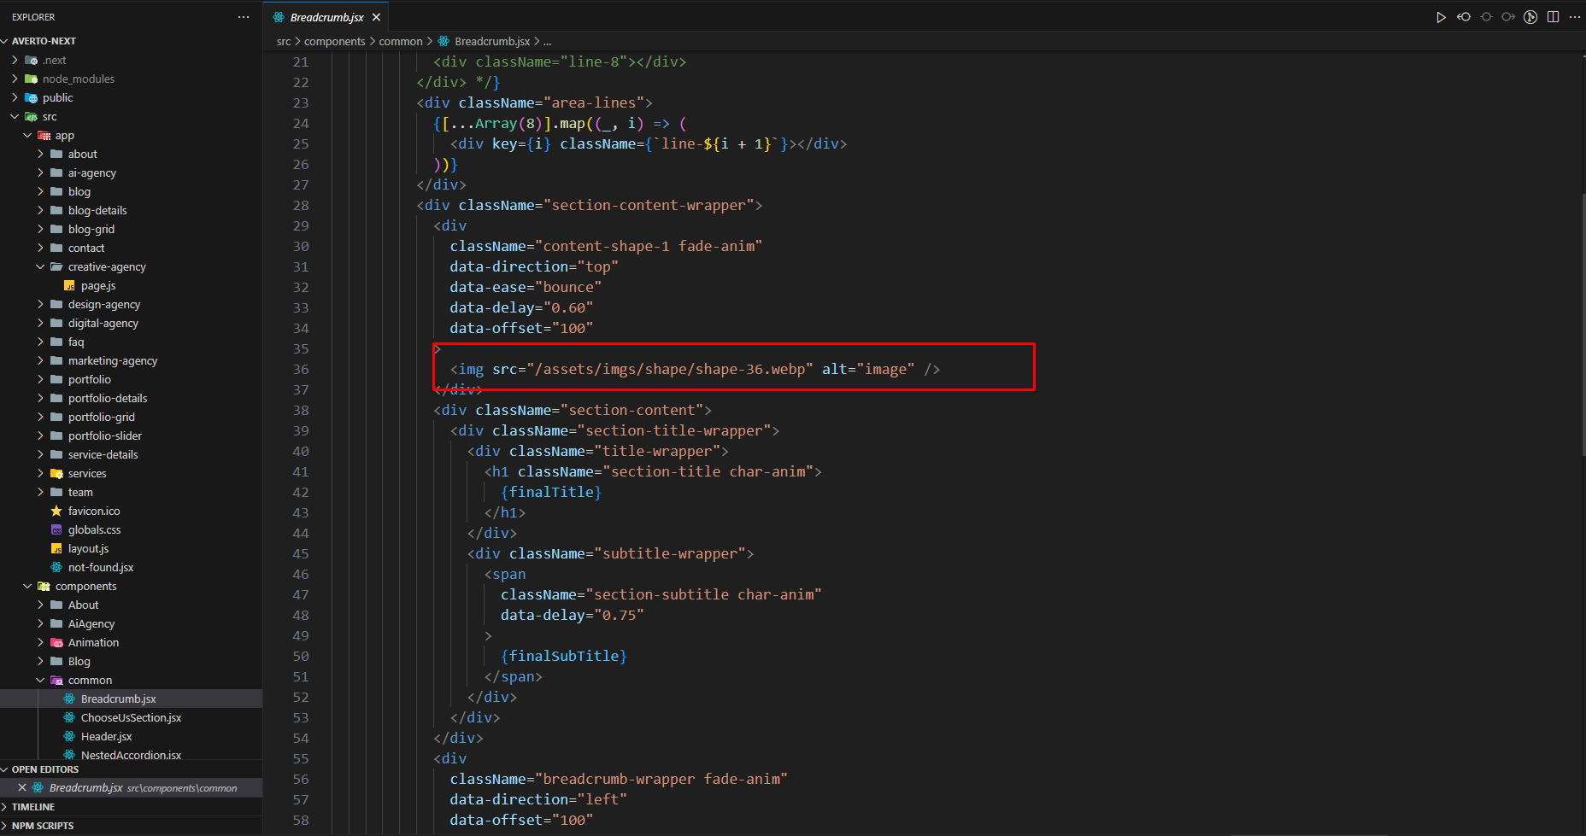Click the Animation folder icon
1586x836 pixels.
click(56, 642)
